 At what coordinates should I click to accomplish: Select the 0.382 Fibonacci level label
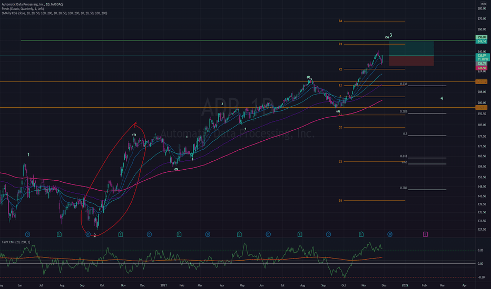coord(404,111)
